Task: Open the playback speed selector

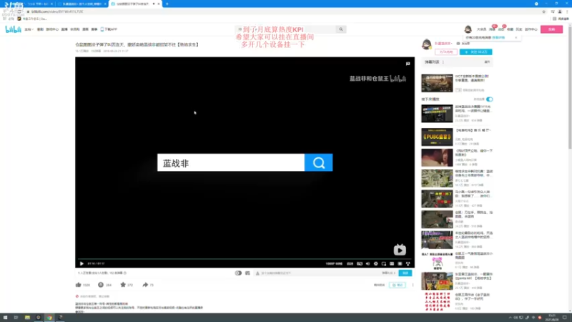Action: pos(350,263)
